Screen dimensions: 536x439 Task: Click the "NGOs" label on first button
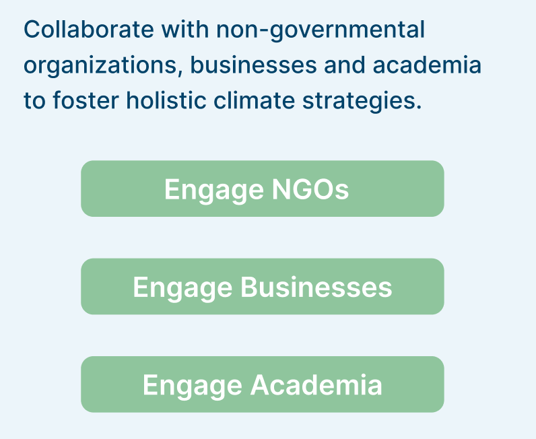(310, 189)
